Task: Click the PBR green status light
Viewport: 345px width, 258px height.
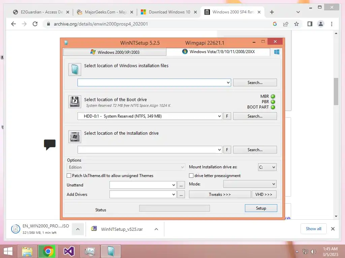Action: coord(273,102)
